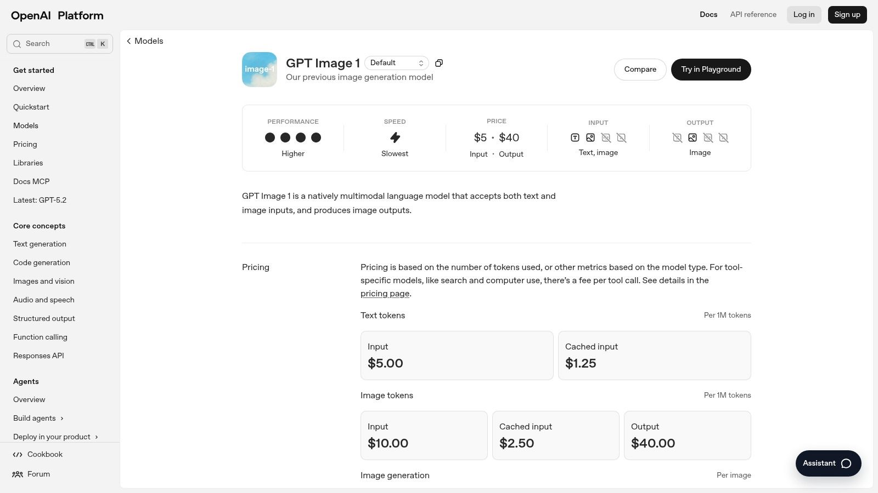878x493 pixels.
Task: Click the copy model name icon
Action: (x=439, y=63)
